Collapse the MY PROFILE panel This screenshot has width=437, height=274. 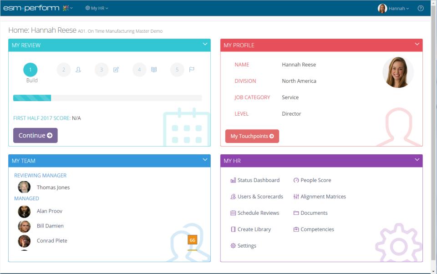pos(417,45)
